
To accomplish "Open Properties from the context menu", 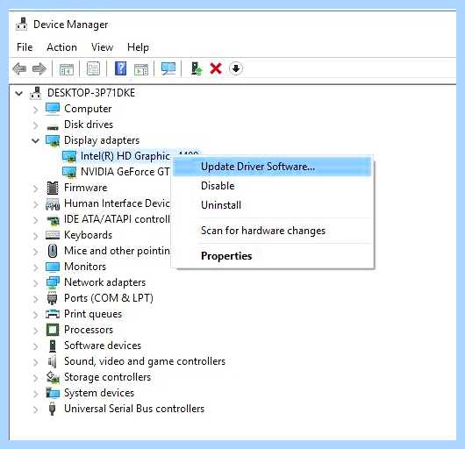I will click(272, 256).
